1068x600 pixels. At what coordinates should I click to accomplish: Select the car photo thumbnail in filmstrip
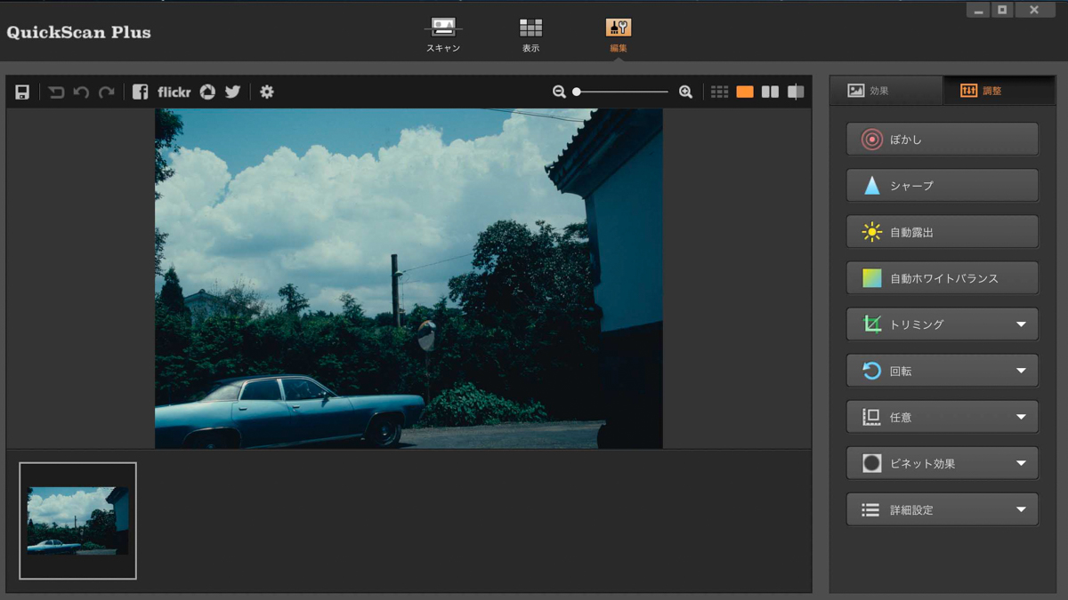pos(77,521)
